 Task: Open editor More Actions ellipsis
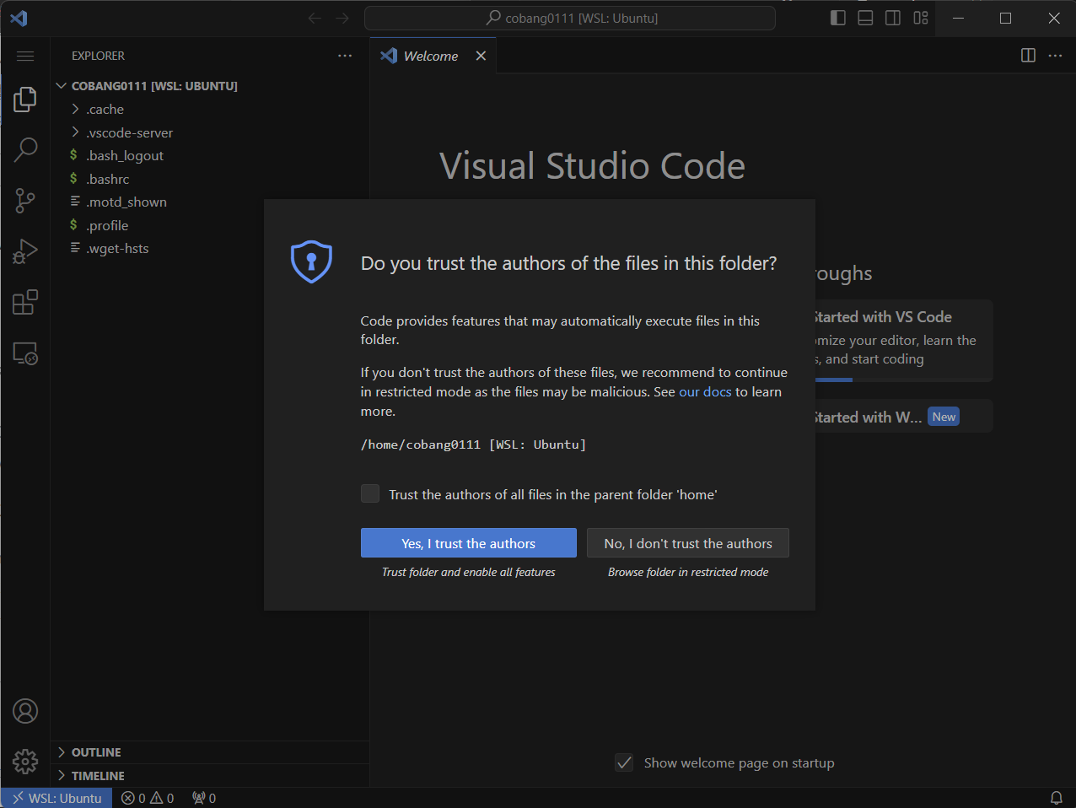1055,56
